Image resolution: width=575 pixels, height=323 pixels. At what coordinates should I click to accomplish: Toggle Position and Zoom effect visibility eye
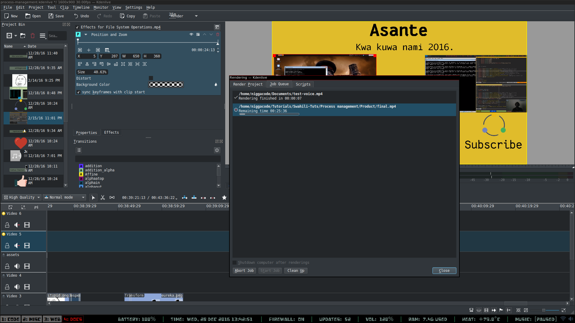[191, 34]
